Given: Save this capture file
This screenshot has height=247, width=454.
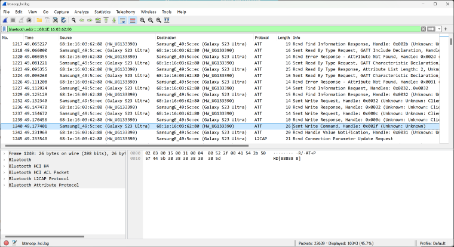Looking at the screenshot, I should pos(47,20).
